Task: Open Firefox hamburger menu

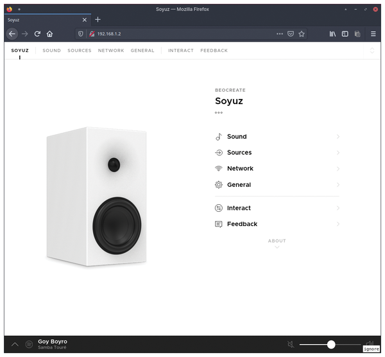Action: point(373,34)
